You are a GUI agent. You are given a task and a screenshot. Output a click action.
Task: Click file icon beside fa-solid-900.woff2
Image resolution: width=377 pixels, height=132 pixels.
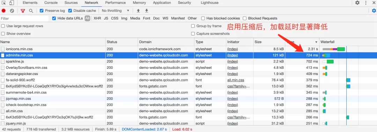(3, 80)
